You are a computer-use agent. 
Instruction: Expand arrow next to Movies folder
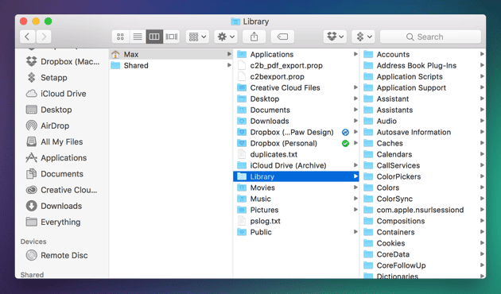[355, 188]
